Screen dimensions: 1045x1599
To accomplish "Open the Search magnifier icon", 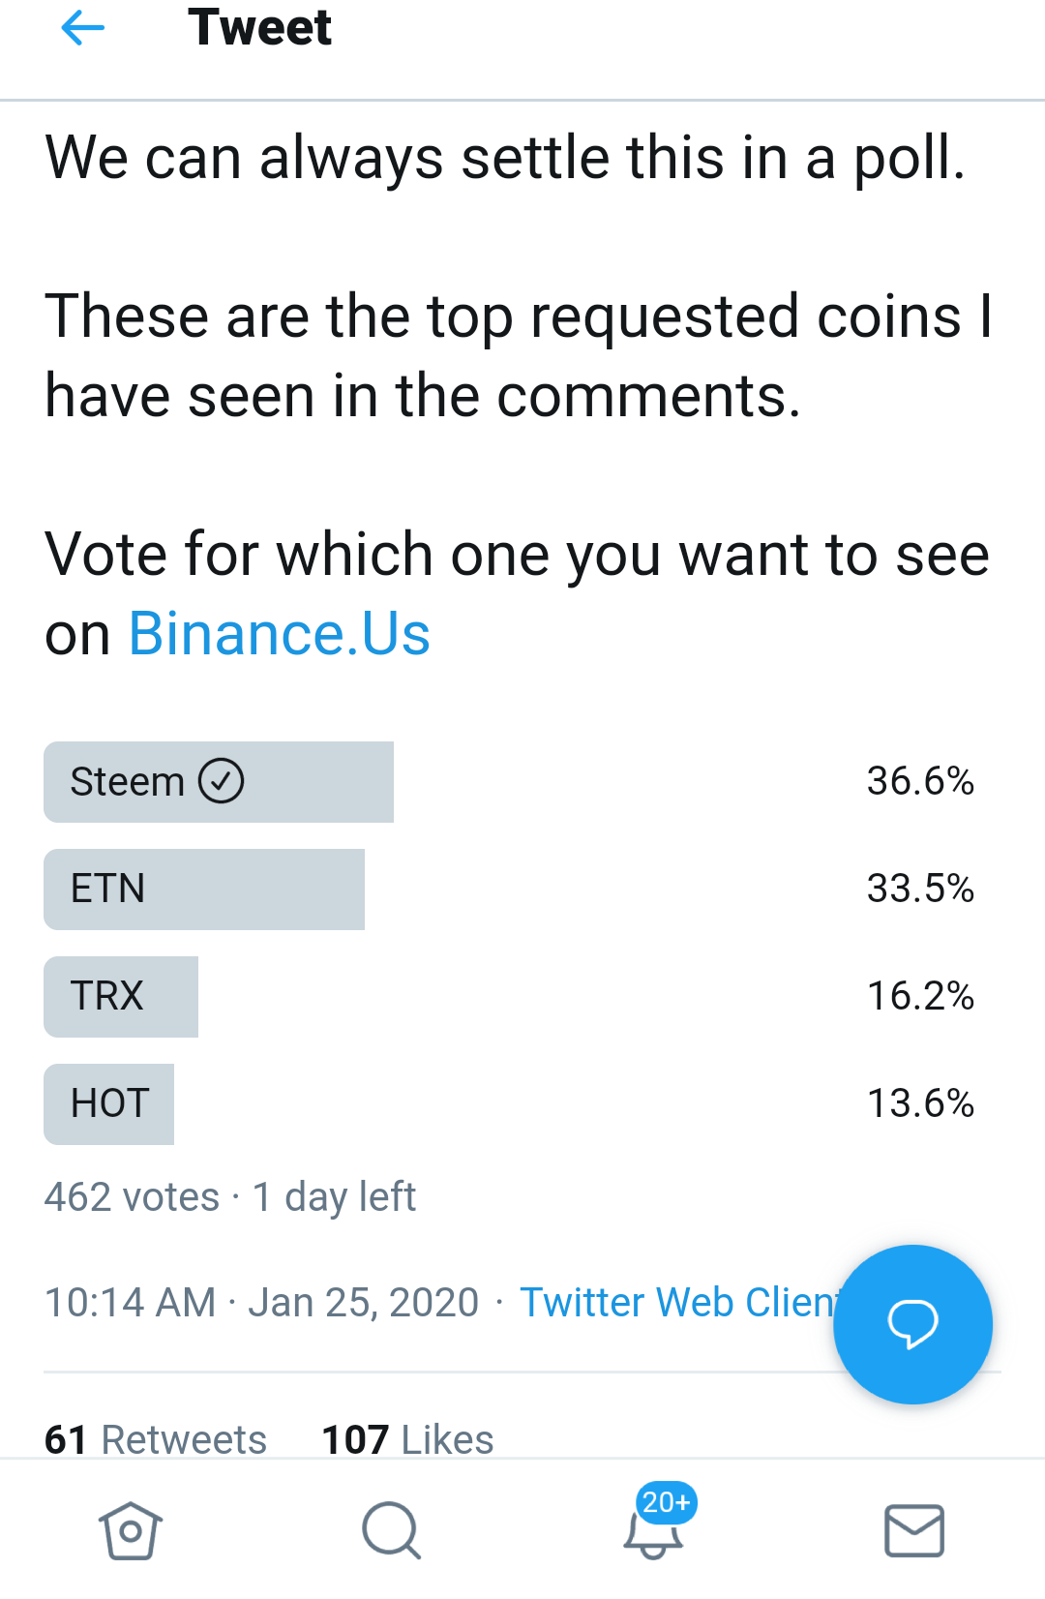I will 391,1530.
